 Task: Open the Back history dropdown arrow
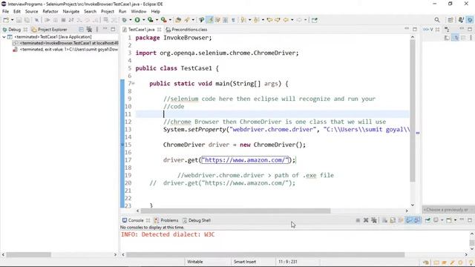tap(292, 20)
